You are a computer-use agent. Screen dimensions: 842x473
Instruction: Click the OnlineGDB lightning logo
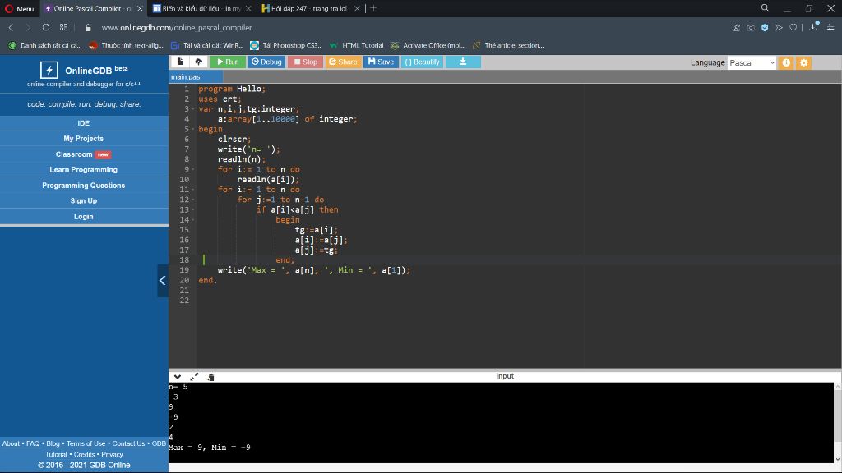49,70
